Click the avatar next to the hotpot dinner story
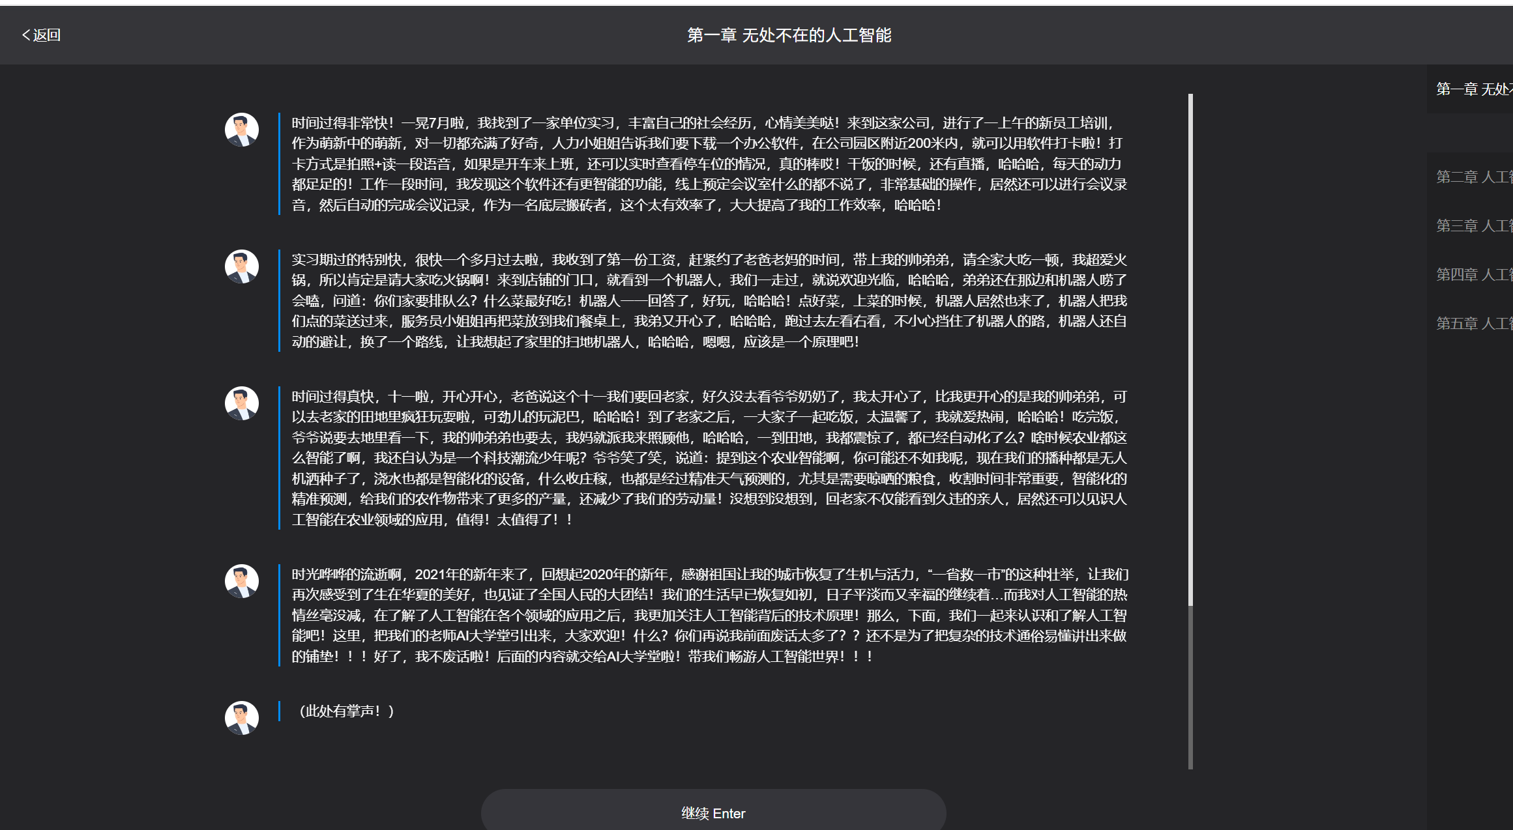The image size is (1513, 830). (241, 266)
